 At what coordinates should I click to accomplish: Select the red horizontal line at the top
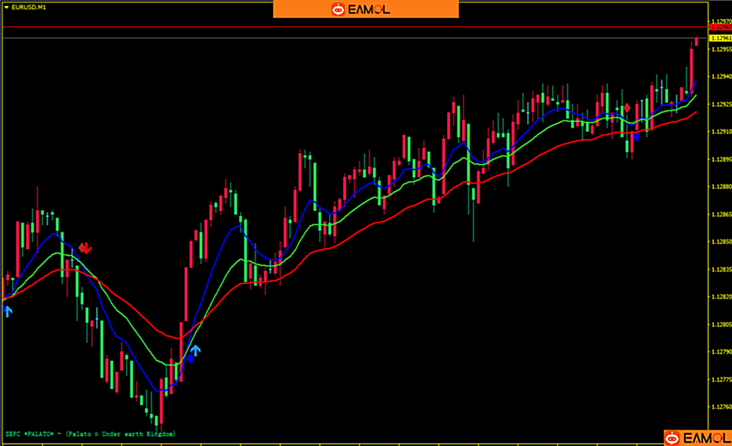click(353, 27)
